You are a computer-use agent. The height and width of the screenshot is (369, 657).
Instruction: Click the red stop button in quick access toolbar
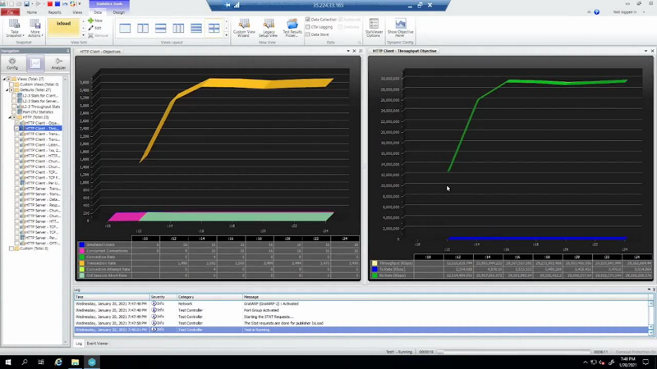click(x=50, y=4)
